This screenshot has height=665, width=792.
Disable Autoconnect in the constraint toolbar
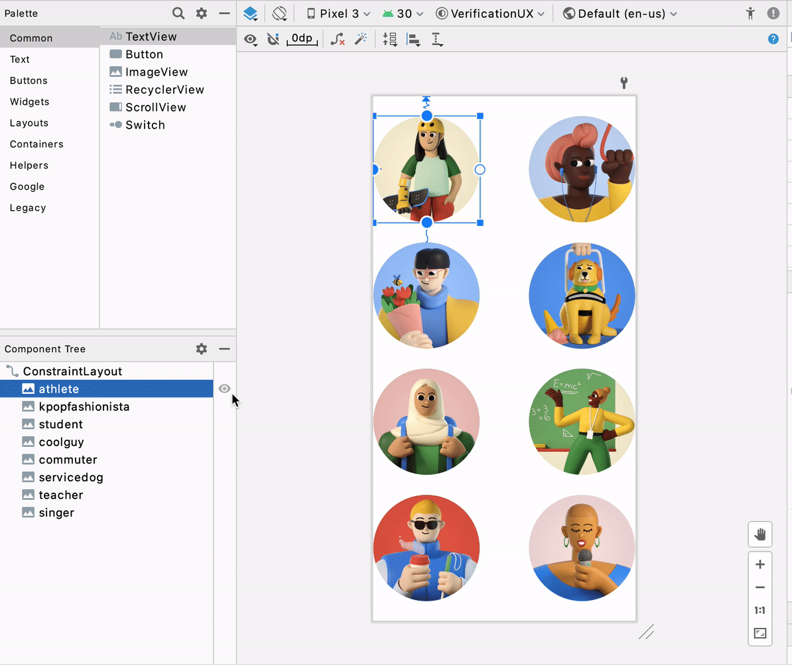273,38
